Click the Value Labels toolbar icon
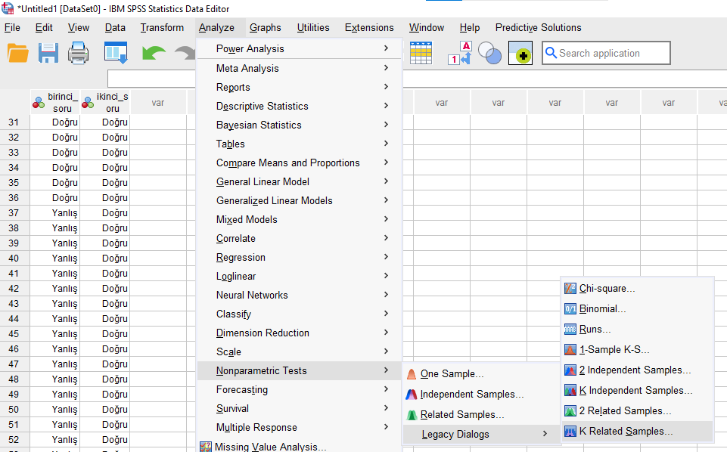 click(459, 54)
